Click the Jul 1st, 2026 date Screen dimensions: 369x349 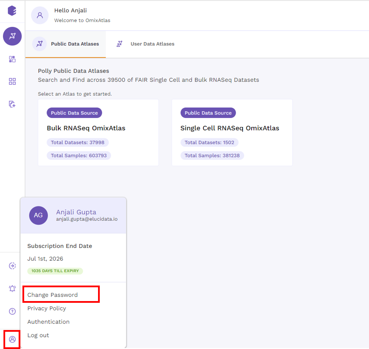coord(45,259)
